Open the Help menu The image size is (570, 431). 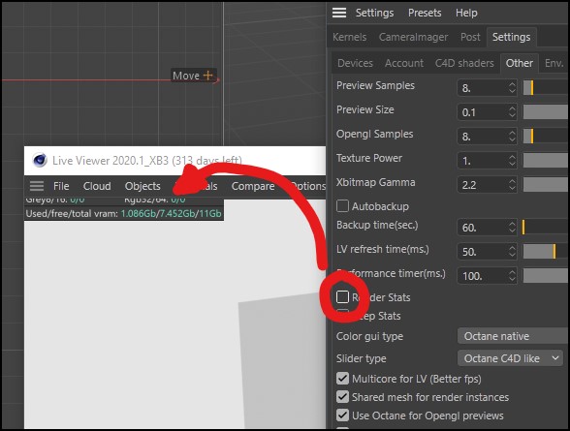click(x=466, y=13)
